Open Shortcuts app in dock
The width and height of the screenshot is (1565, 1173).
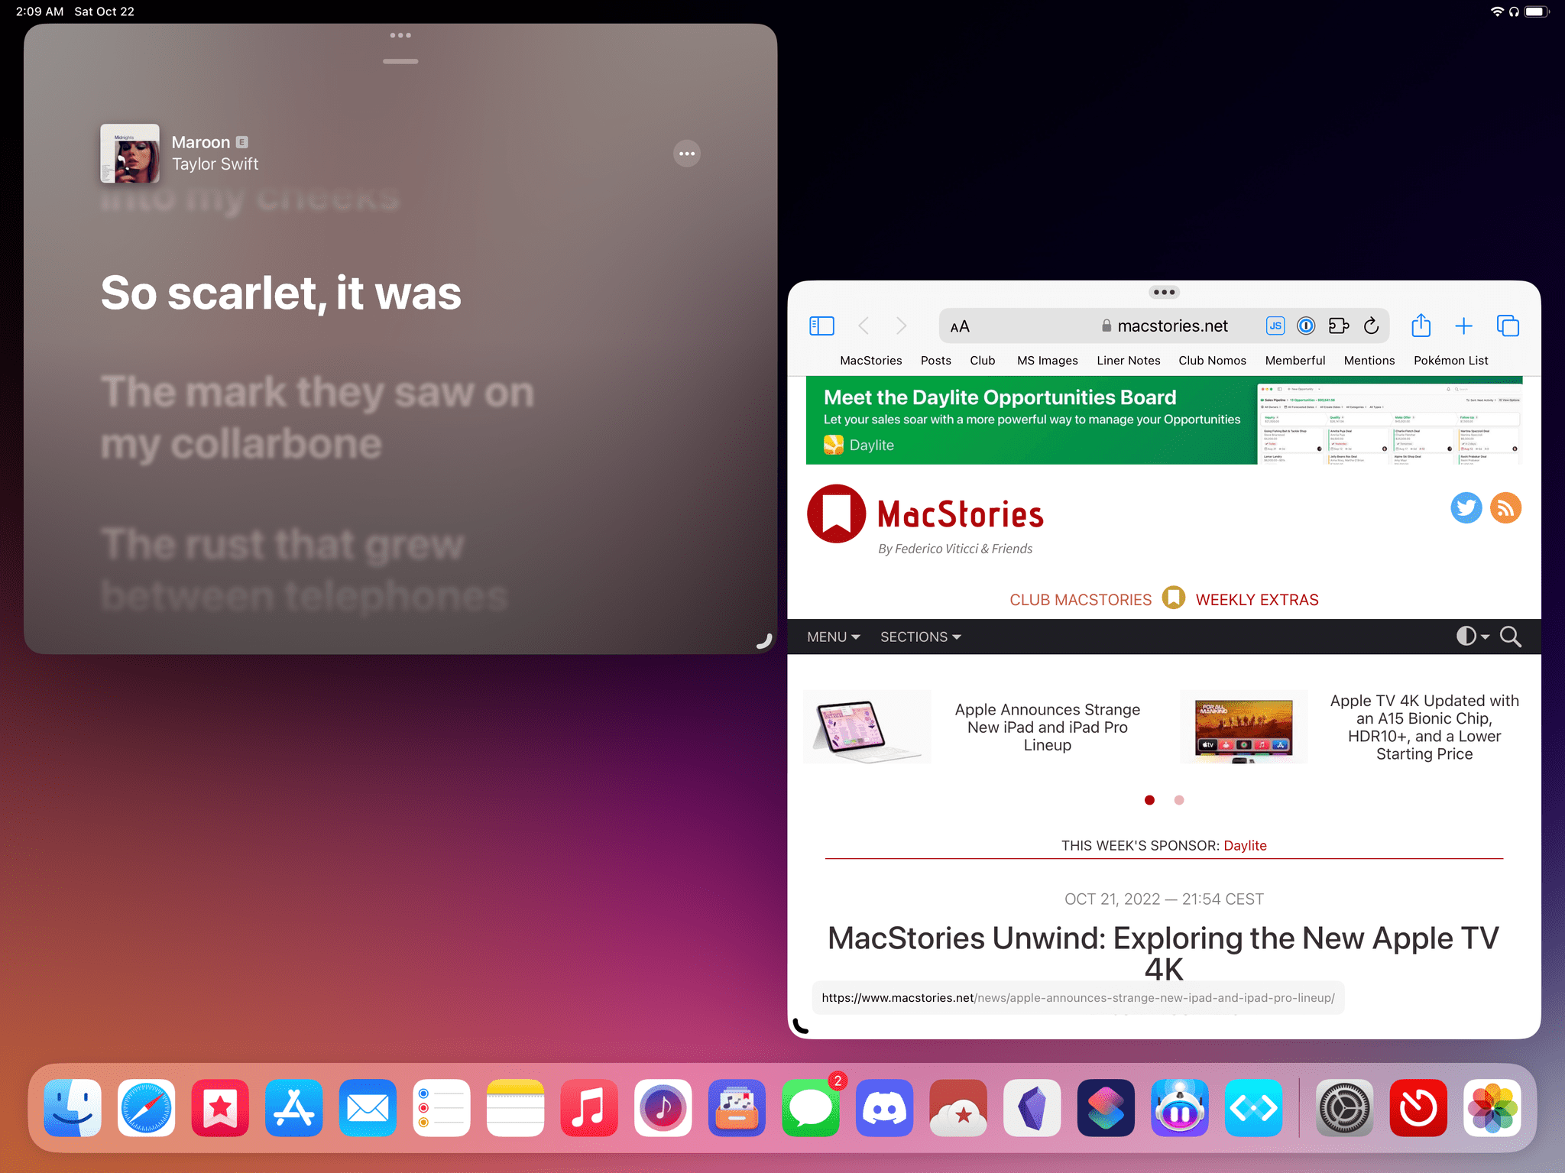pos(1106,1107)
